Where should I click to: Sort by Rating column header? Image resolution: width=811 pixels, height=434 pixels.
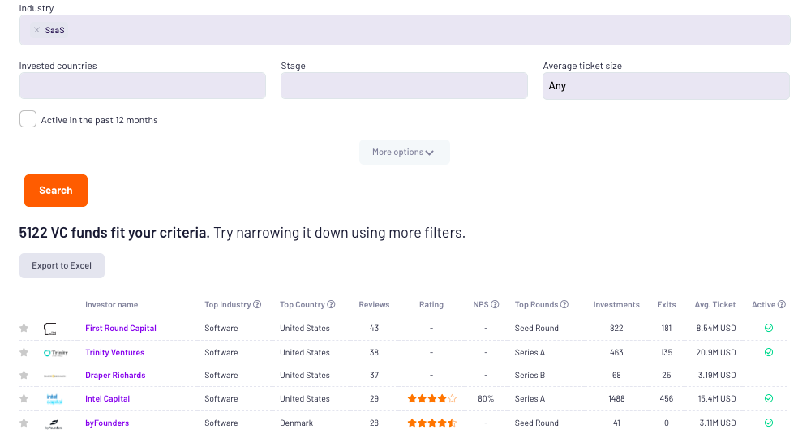pyautogui.click(x=431, y=305)
